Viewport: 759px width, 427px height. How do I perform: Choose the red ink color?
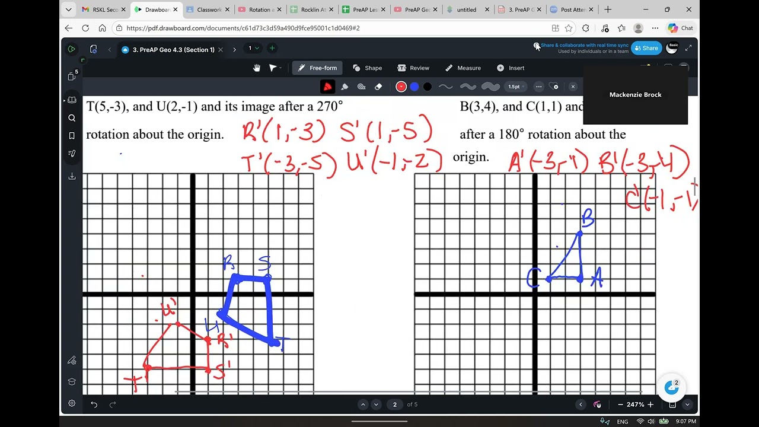click(401, 87)
